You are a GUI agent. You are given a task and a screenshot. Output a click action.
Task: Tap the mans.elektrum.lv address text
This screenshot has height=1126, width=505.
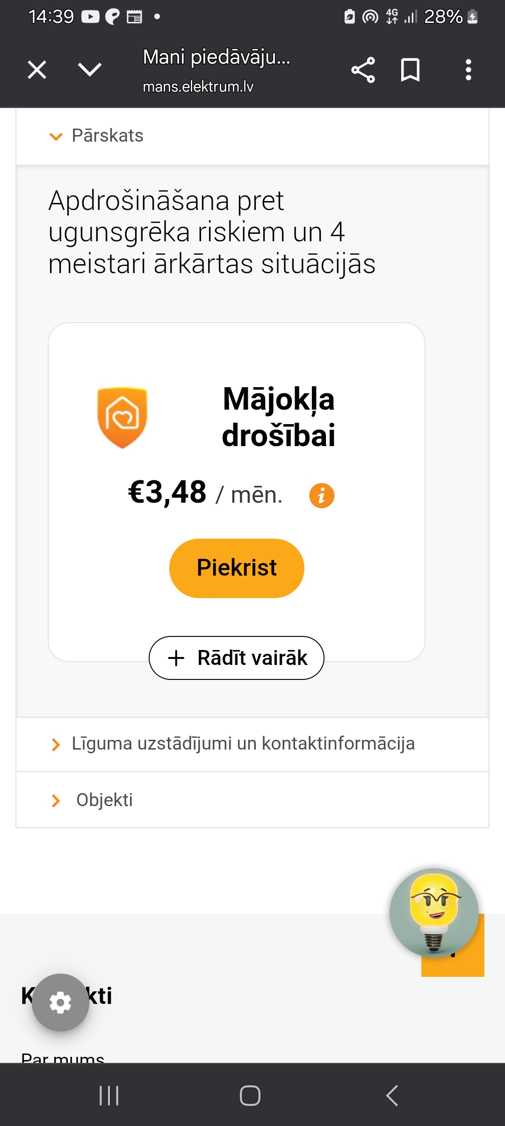(x=198, y=87)
